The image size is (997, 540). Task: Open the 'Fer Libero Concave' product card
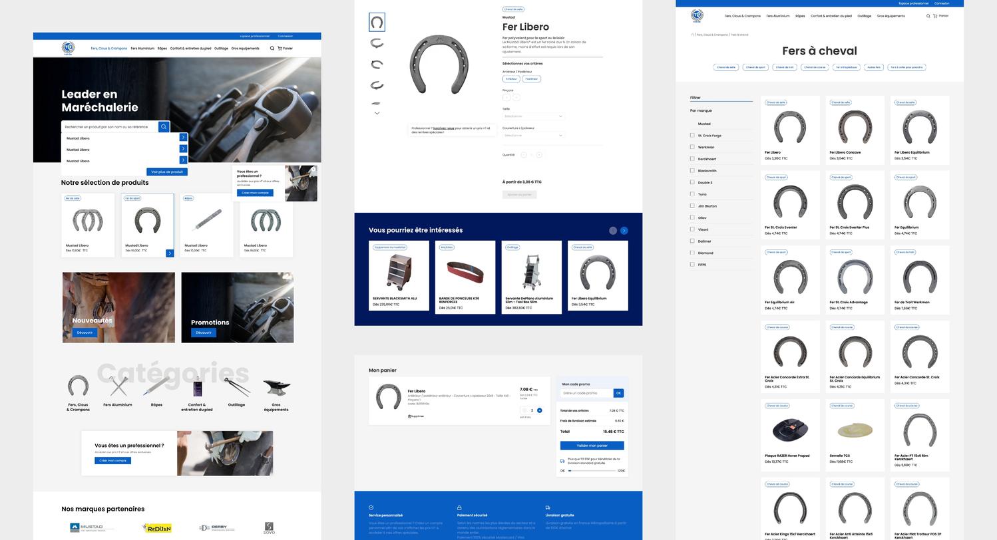(855, 130)
